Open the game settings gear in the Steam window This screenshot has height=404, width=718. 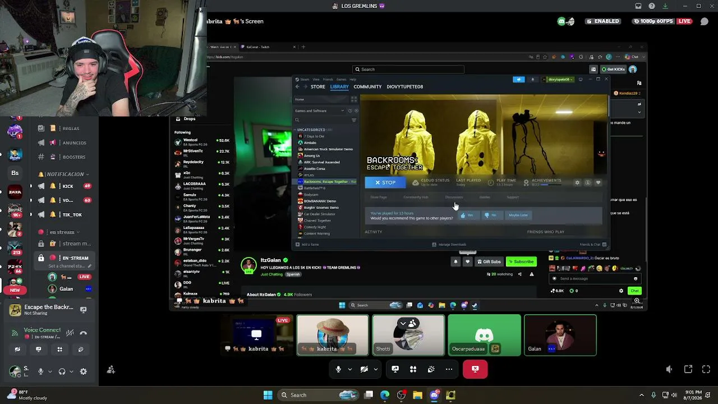(577, 182)
